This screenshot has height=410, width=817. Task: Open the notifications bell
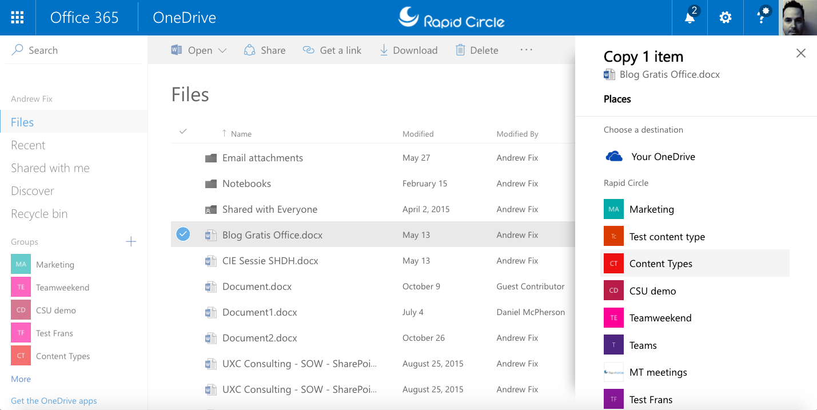pos(690,18)
